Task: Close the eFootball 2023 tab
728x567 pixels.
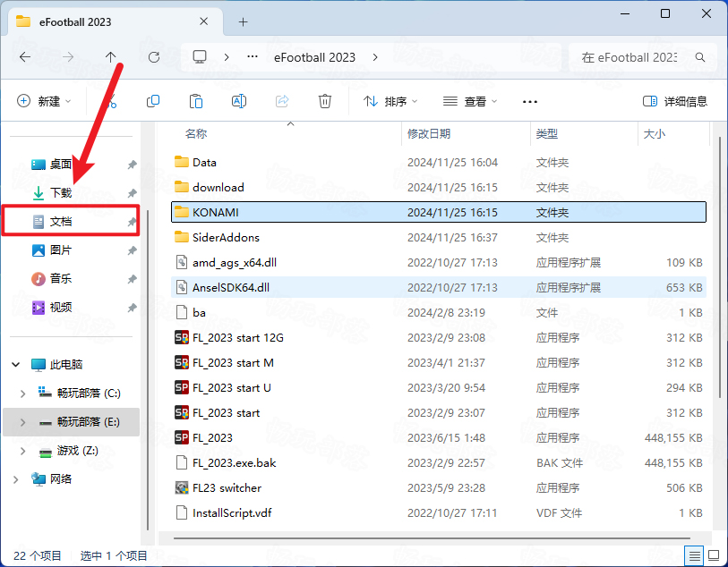Action: (203, 21)
